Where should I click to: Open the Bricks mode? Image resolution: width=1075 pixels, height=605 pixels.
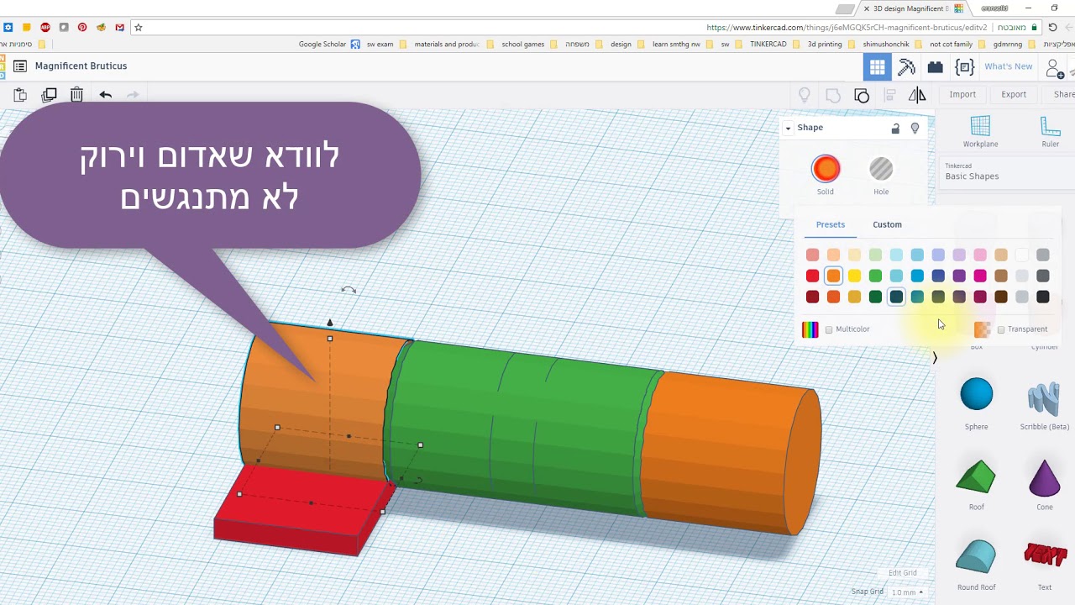click(x=935, y=67)
